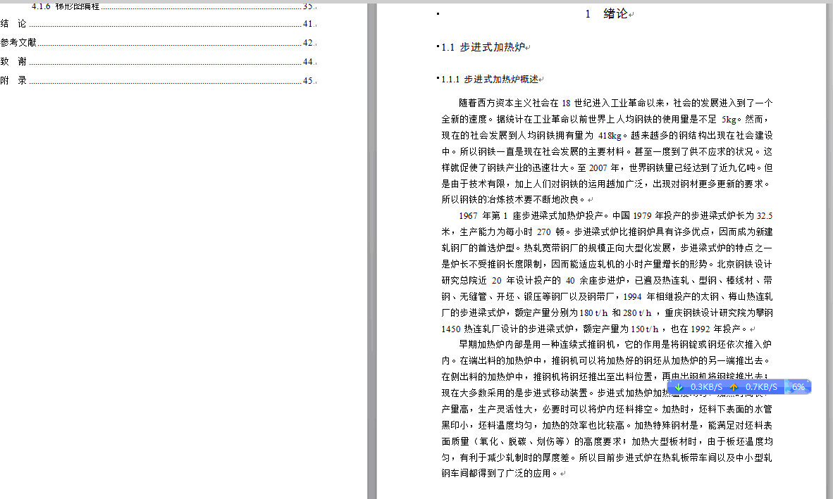
Task: Click the year '2007' in first paragraph
Action: pos(598,168)
